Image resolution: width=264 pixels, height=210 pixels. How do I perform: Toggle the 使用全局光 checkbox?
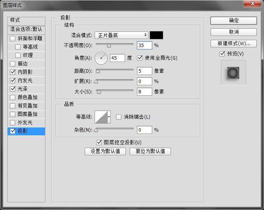(x=140, y=58)
